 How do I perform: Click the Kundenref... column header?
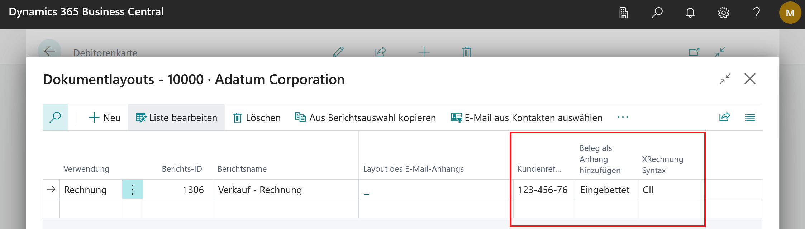pos(539,169)
